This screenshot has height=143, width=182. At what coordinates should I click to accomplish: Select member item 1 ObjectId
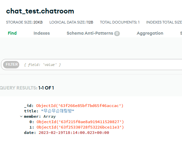[x=80, y=127]
